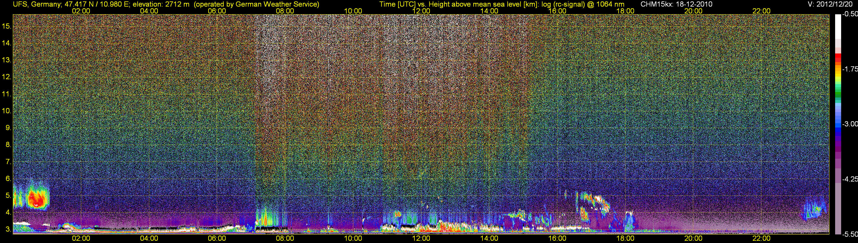Click the 08:00 label on the bottom time axis
858x243 pixels.
coord(285,238)
